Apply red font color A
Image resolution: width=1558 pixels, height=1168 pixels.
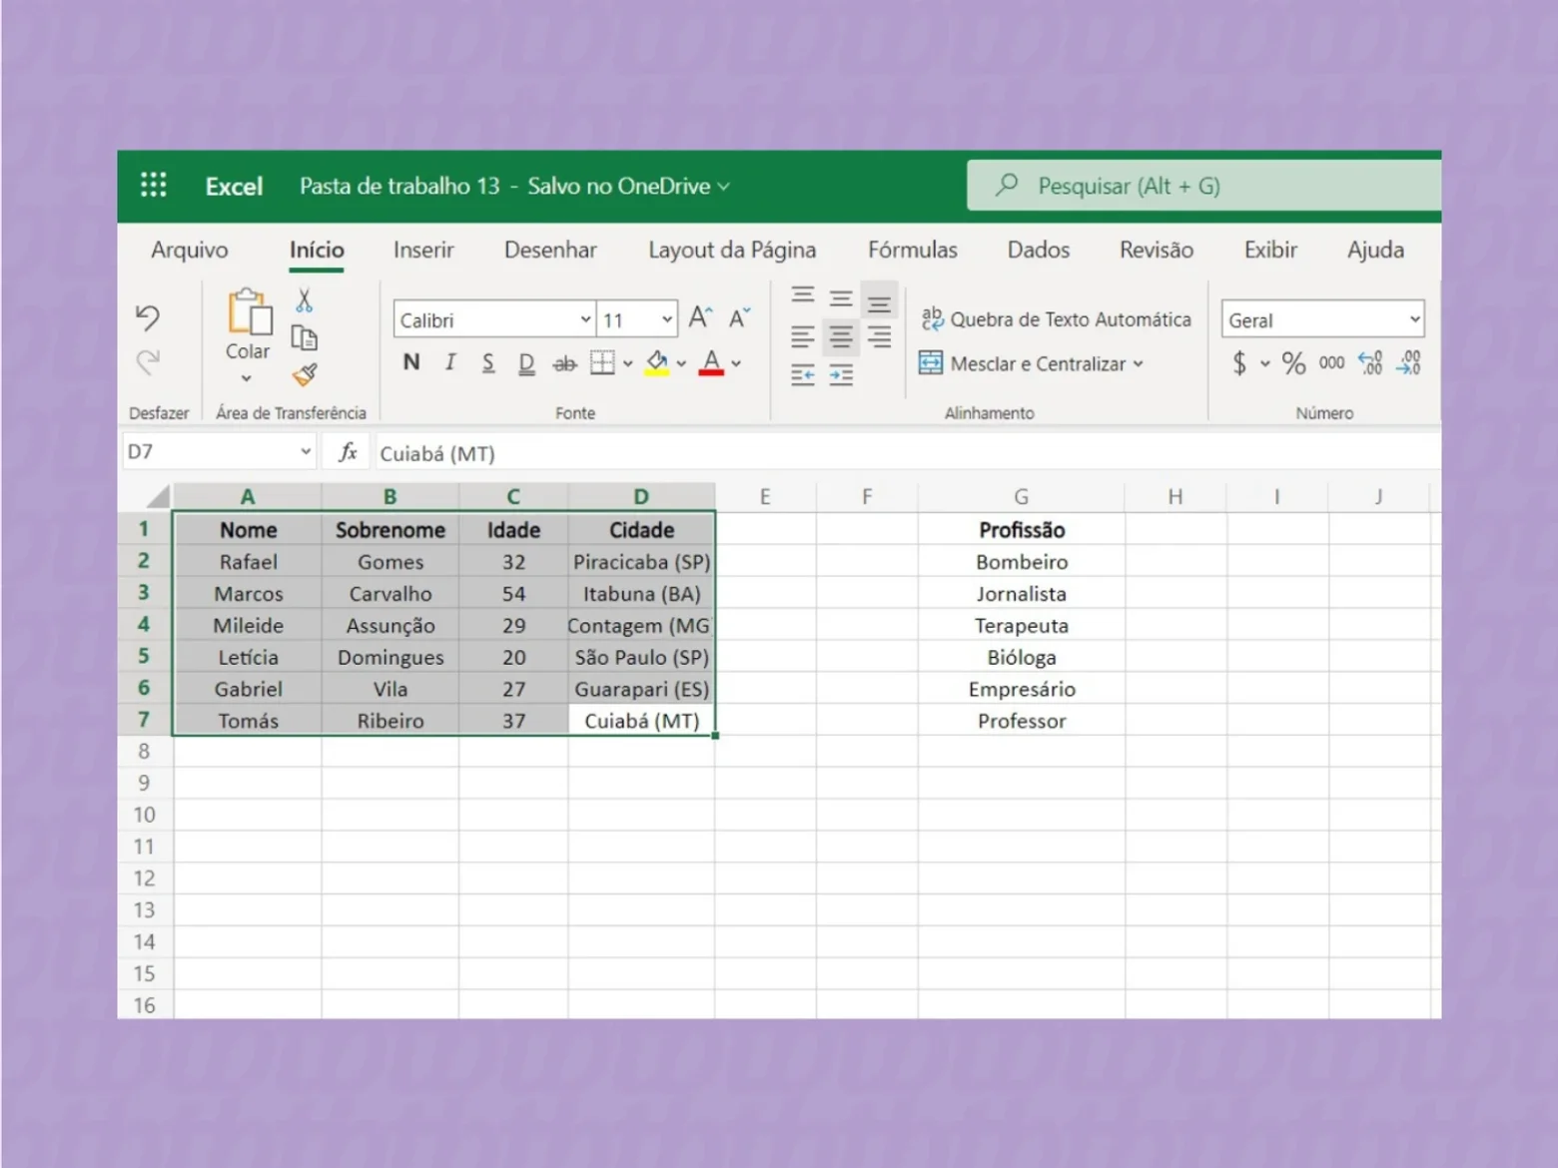click(711, 362)
